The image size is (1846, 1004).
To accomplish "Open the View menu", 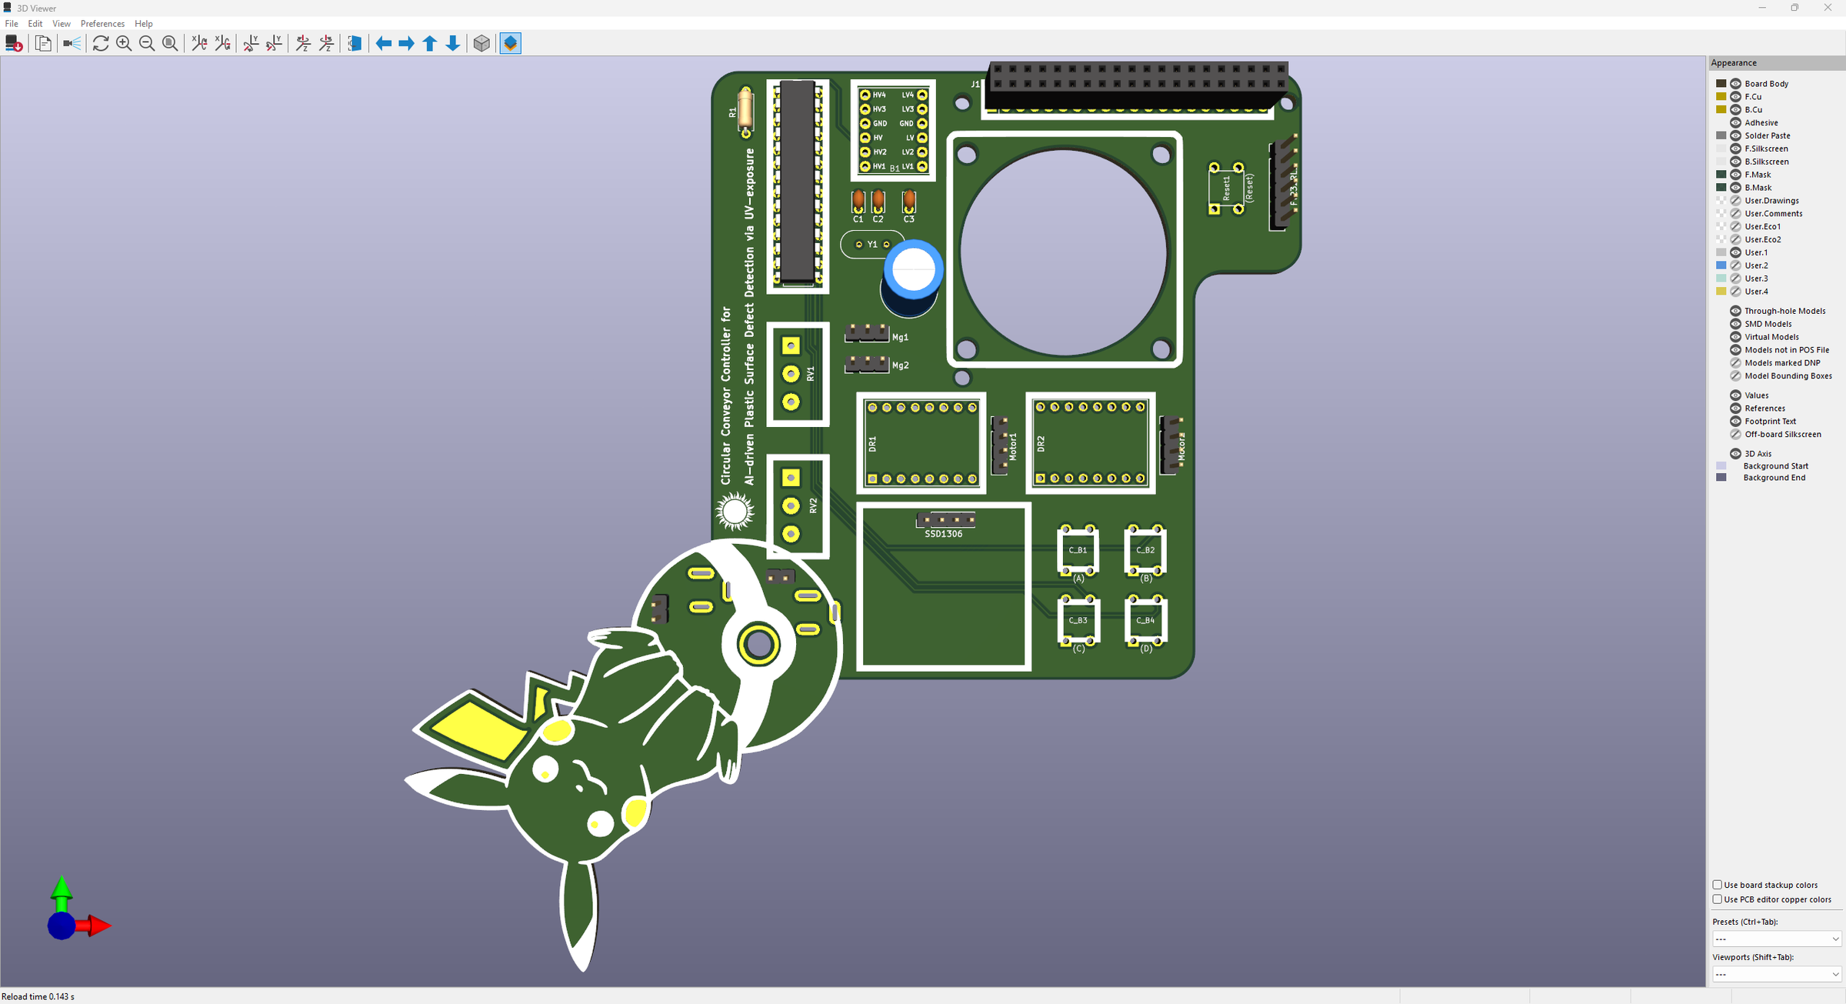I will (62, 24).
